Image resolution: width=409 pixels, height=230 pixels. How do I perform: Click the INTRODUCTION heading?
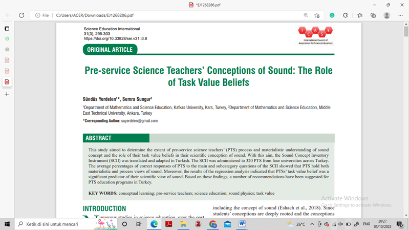tap(104, 208)
